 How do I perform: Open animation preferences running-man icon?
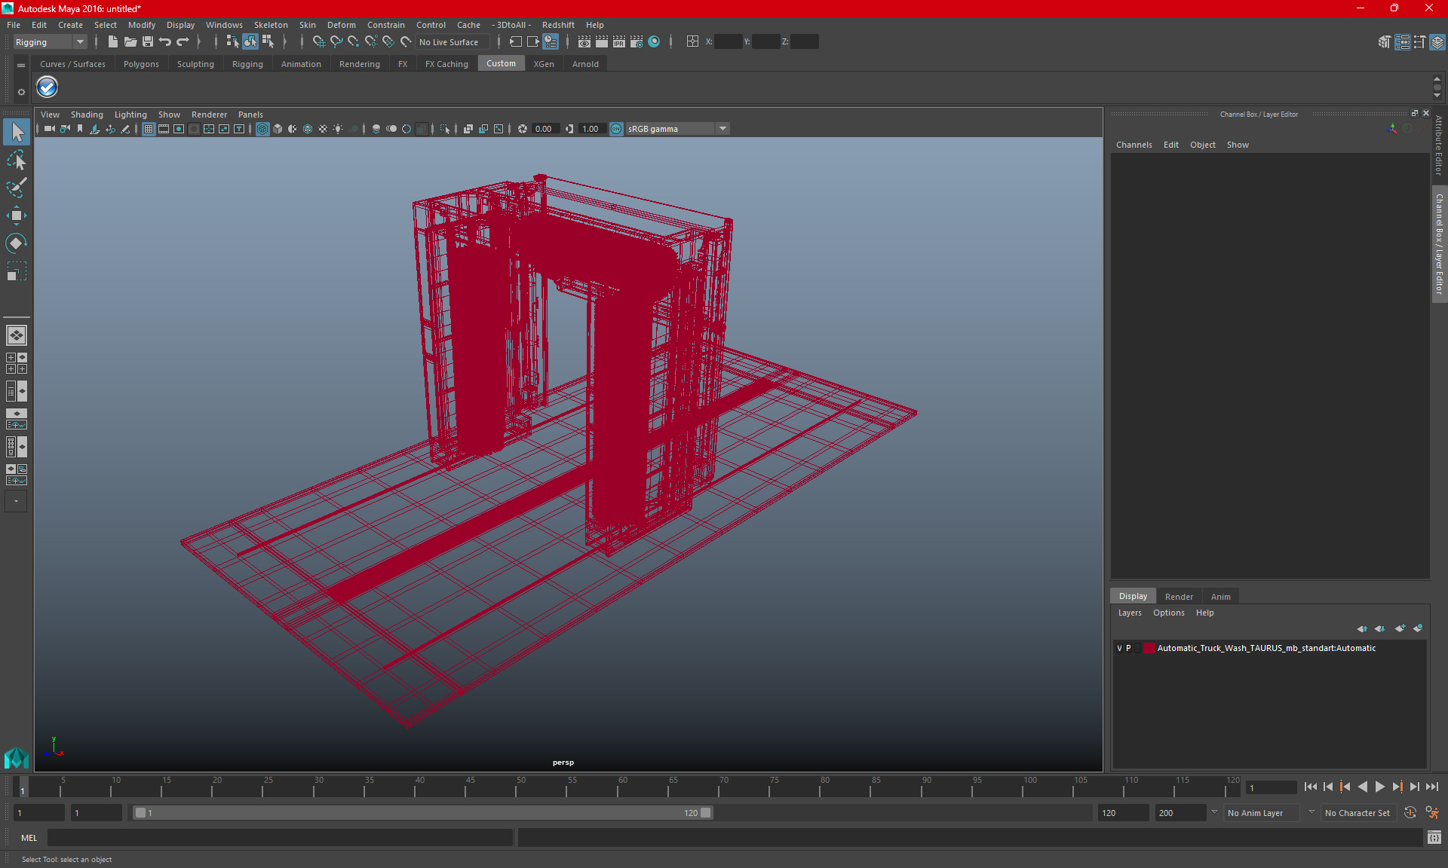click(x=1432, y=813)
